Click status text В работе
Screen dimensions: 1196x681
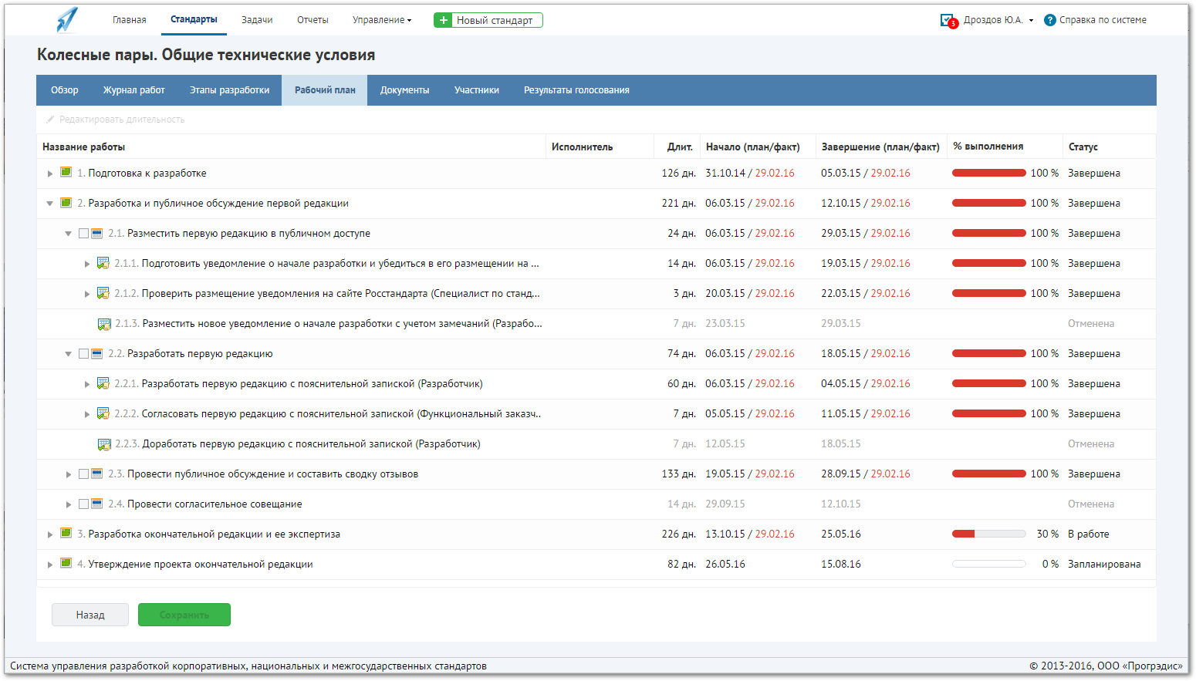click(1088, 534)
